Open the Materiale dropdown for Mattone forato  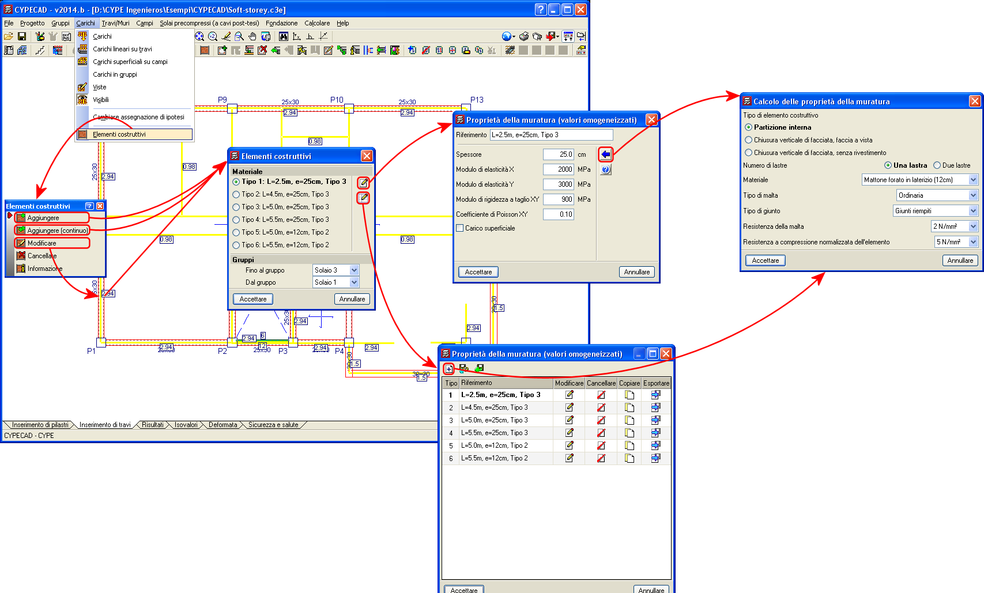(974, 180)
